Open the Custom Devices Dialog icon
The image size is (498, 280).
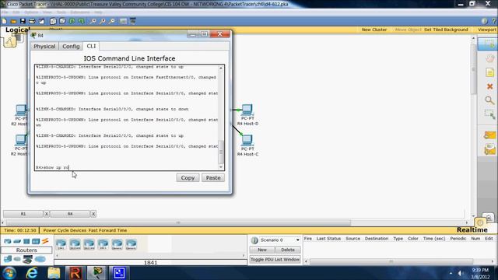point(133,21)
